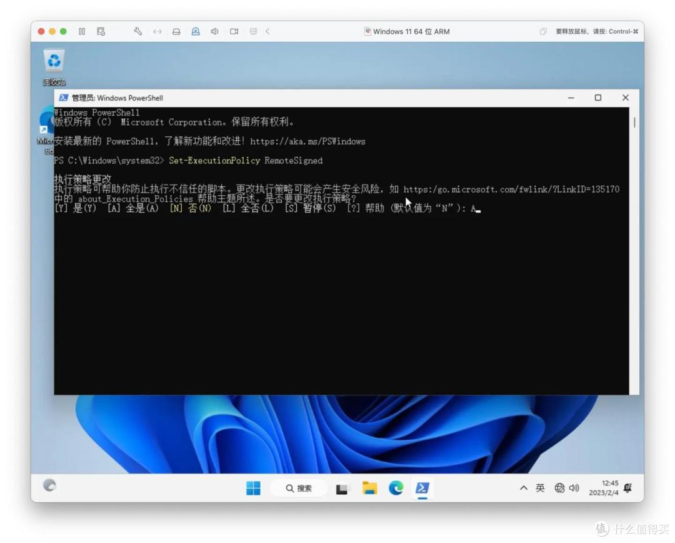Open virtual machine settings wrench
Viewport: 675px width, 543px height.
point(137,31)
